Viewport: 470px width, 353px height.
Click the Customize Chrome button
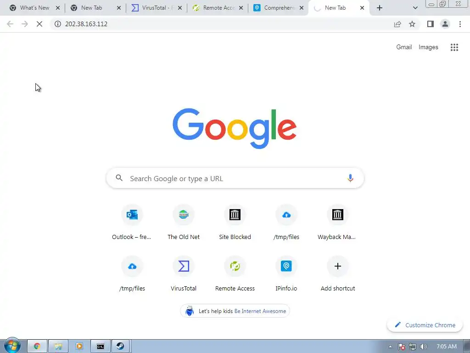(x=425, y=325)
